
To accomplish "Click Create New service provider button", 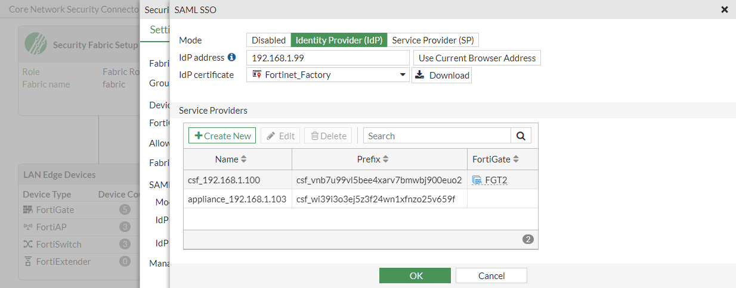I will [x=222, y=136].
